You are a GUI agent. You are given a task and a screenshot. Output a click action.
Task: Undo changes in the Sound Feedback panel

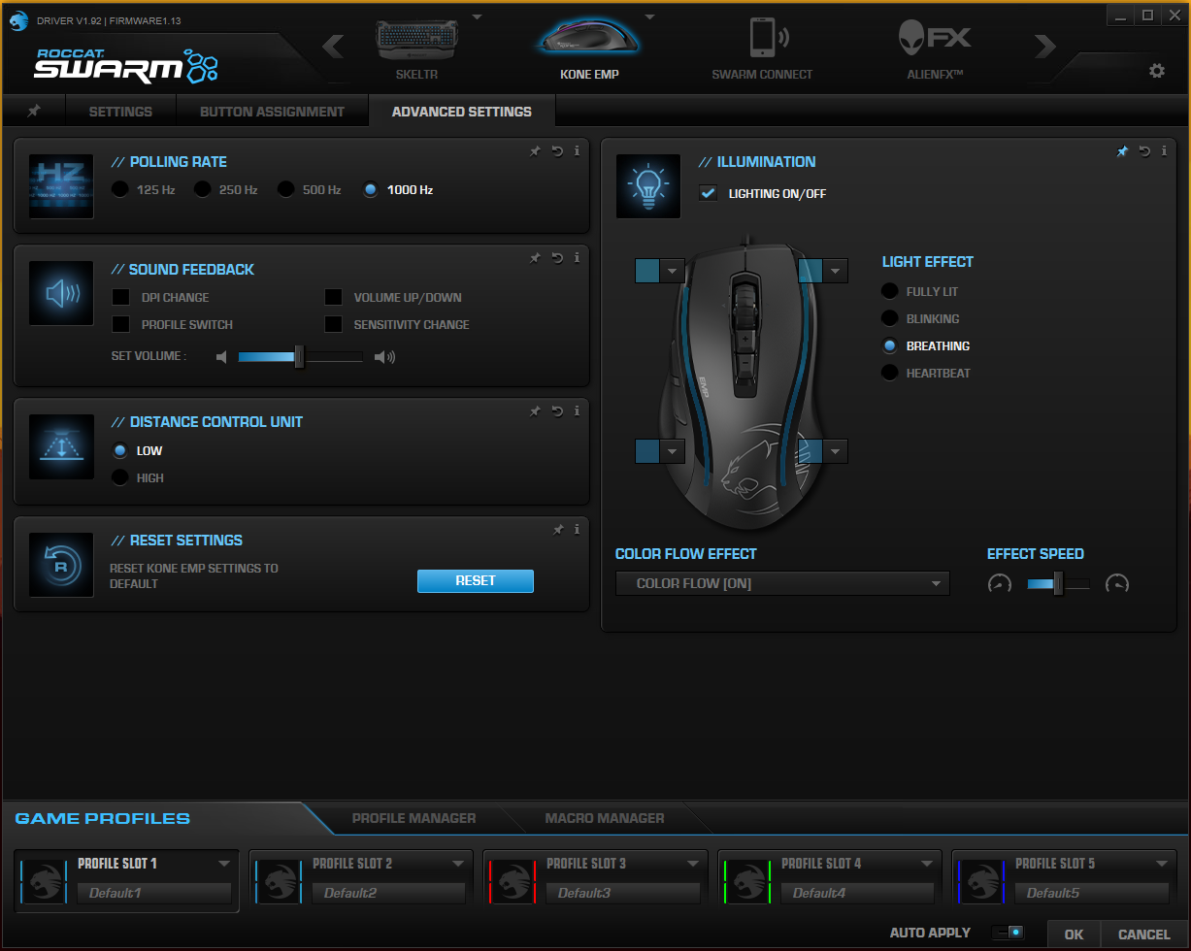coord(557,257)
